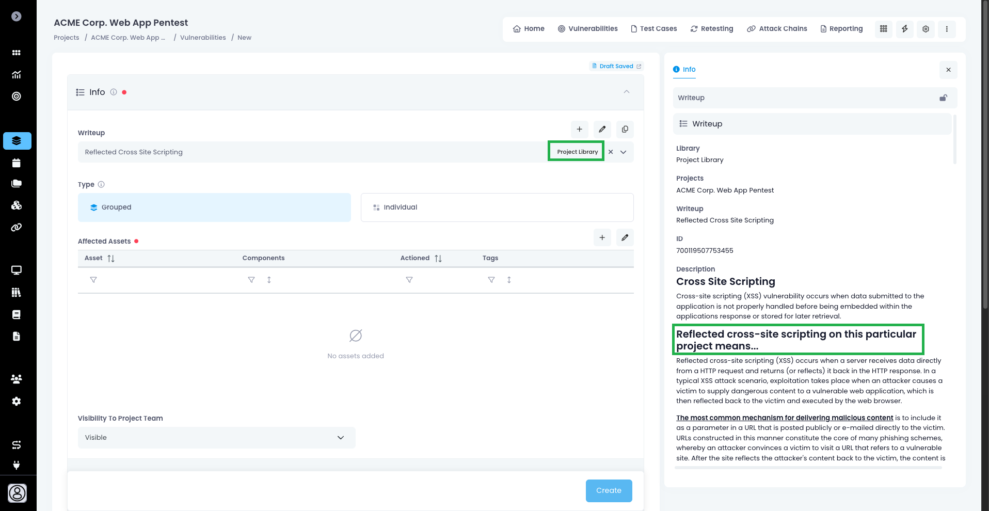Image resolution: width=989 pixels, height=511 pixels.
Task: Open the apps grid icon in top toolbar
Action: click(883, 29)
